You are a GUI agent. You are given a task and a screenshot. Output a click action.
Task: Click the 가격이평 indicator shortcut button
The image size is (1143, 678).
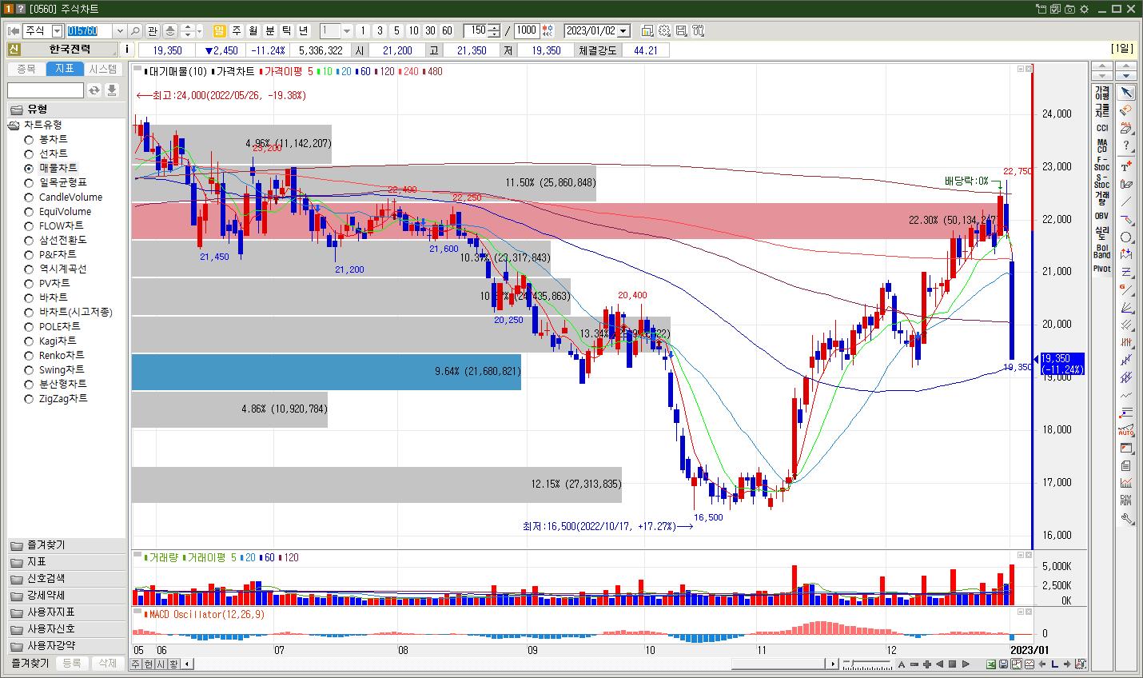1102,93
